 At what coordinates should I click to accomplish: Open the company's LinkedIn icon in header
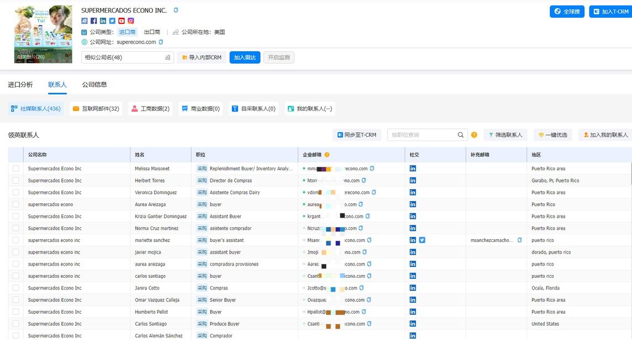[103, 21]
